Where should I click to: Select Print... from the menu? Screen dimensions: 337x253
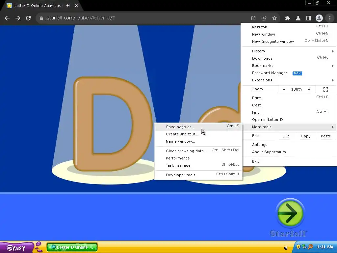tap(289, 98)
